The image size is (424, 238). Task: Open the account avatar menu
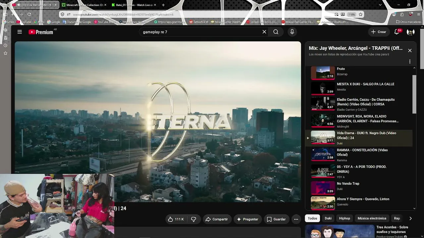pos(411,32)
